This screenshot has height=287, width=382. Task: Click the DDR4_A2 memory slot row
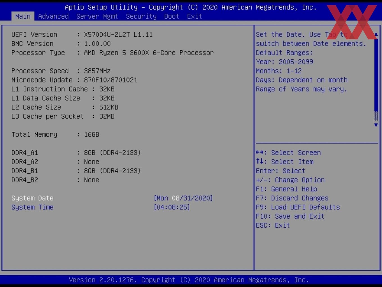click(x=55, y=162)
